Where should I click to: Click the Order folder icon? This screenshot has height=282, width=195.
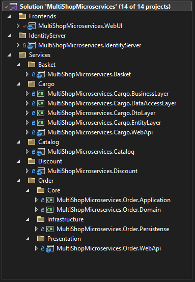[x=32, y=181]
